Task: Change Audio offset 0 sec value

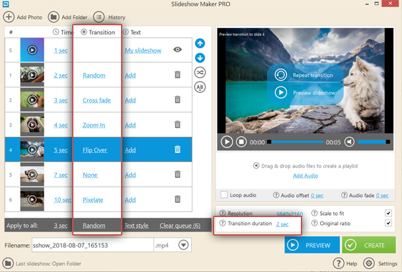Action: tap(317, 195)
